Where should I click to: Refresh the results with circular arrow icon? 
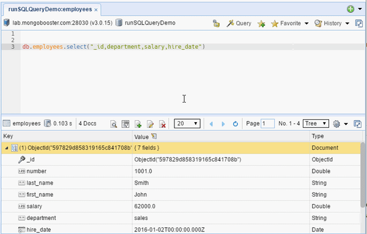pos(235,124)
